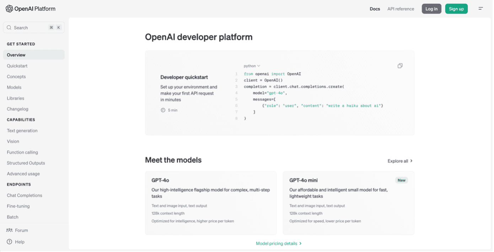Click the OpenAI developer platform title
Screen dimensions: 494x252
tap(199, 37)
